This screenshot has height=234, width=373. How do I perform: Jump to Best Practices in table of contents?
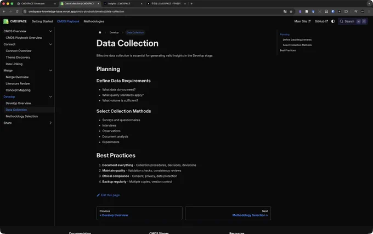[x=287, y=50]
